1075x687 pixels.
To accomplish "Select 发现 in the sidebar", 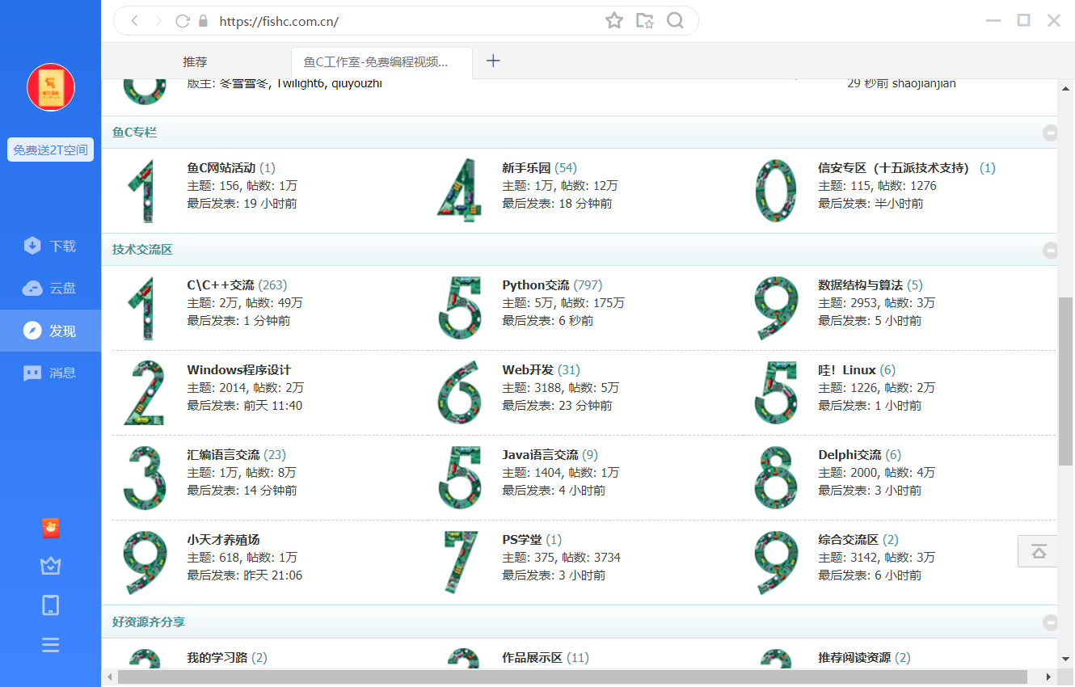I will tap(50, 331).
